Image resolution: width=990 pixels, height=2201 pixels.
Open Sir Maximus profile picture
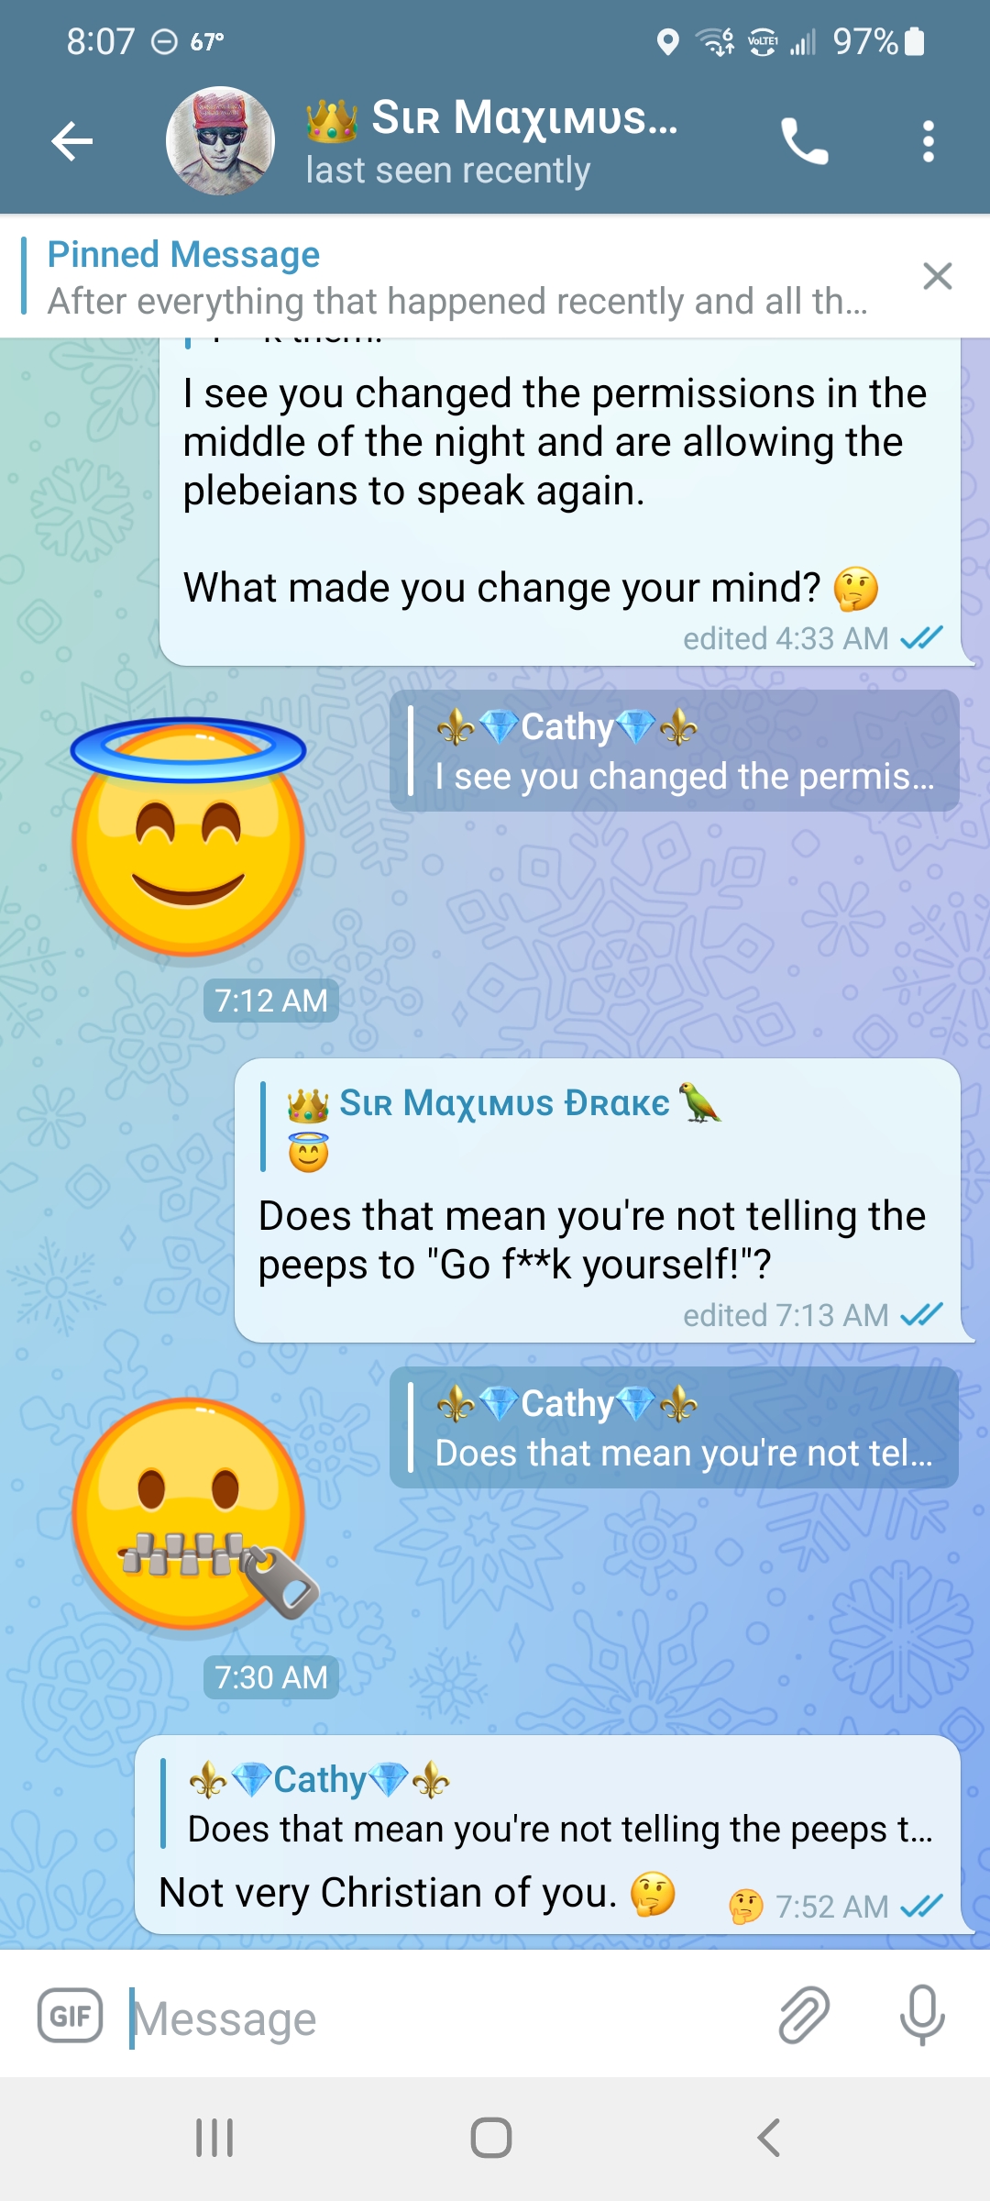tap(220, 141)
